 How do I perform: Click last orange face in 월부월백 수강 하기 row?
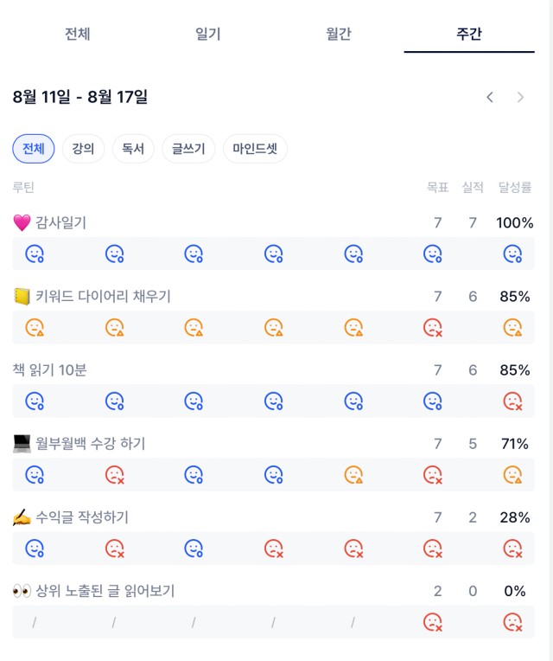pos(512,475)
